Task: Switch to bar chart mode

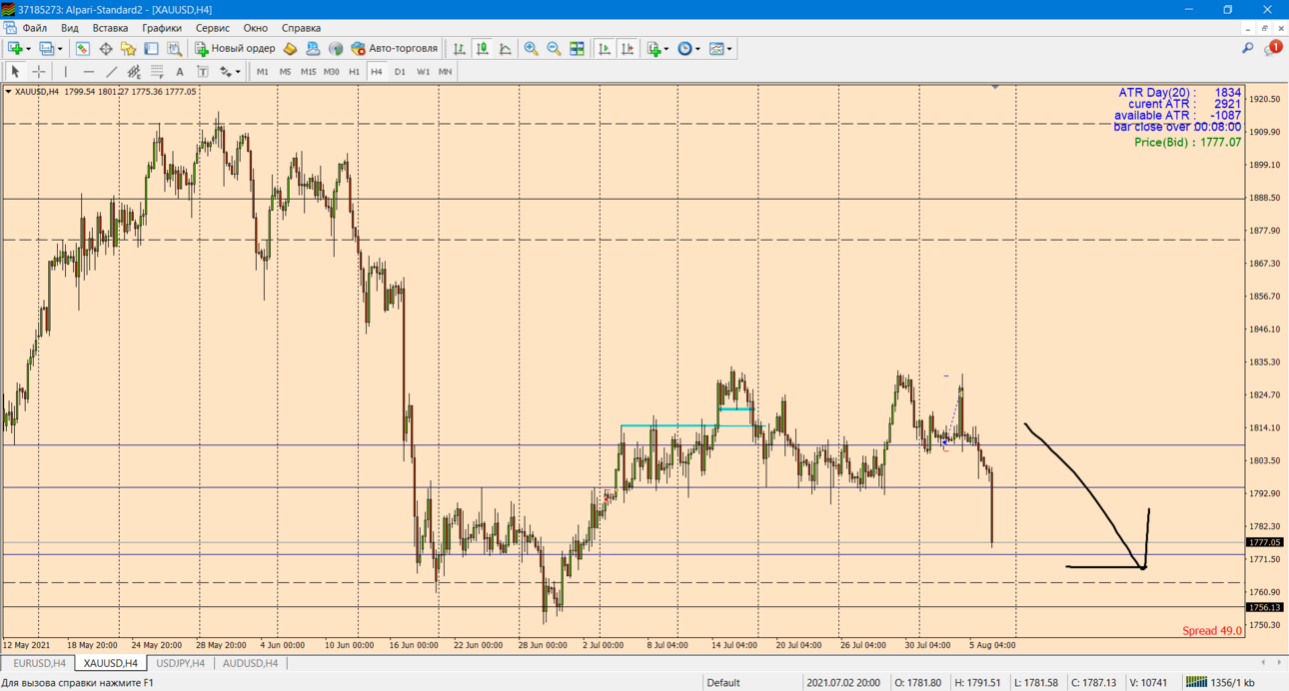Action: [460, 48]
